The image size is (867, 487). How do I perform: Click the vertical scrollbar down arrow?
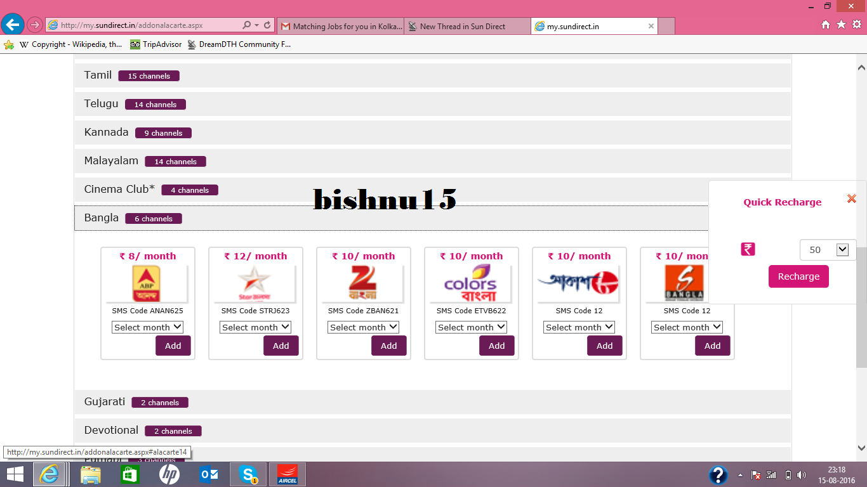[x=861, y=448]
